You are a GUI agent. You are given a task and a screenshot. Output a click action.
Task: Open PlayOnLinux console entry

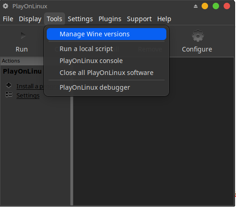(106, 61)
